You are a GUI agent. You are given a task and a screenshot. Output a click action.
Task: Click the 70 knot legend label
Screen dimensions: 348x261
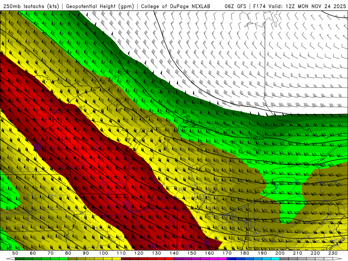pyautogui.click(x=50, y=253)
